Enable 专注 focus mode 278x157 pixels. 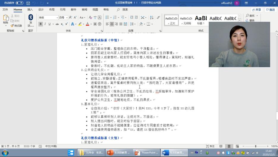(x=210, y=146)
